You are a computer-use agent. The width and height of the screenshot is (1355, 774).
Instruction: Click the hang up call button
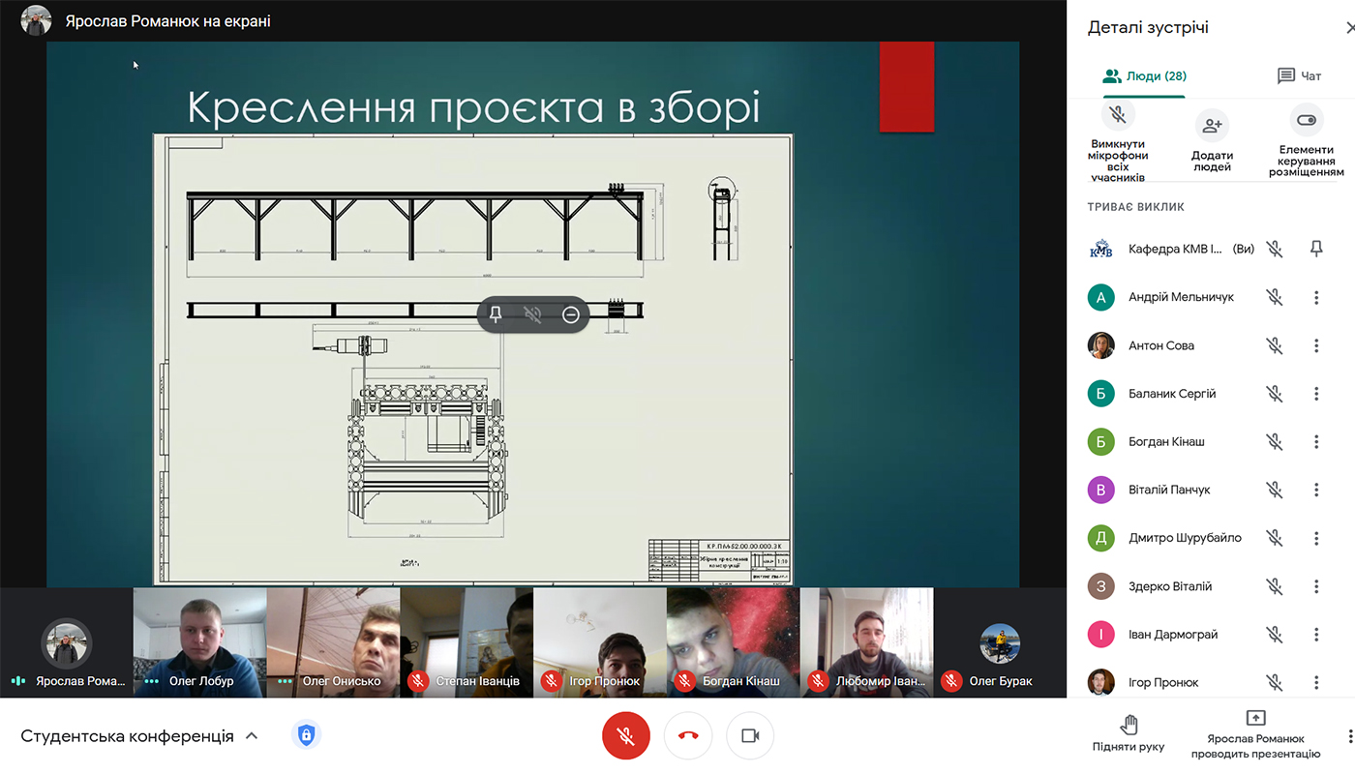[688, 736]
